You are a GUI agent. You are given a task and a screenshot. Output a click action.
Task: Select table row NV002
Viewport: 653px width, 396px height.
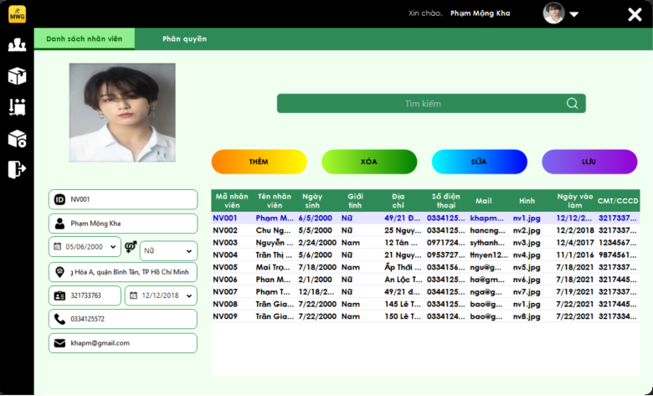[x=425, y=230]
